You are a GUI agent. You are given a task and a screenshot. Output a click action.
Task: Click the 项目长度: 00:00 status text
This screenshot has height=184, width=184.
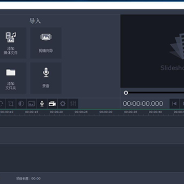point(29,178)
